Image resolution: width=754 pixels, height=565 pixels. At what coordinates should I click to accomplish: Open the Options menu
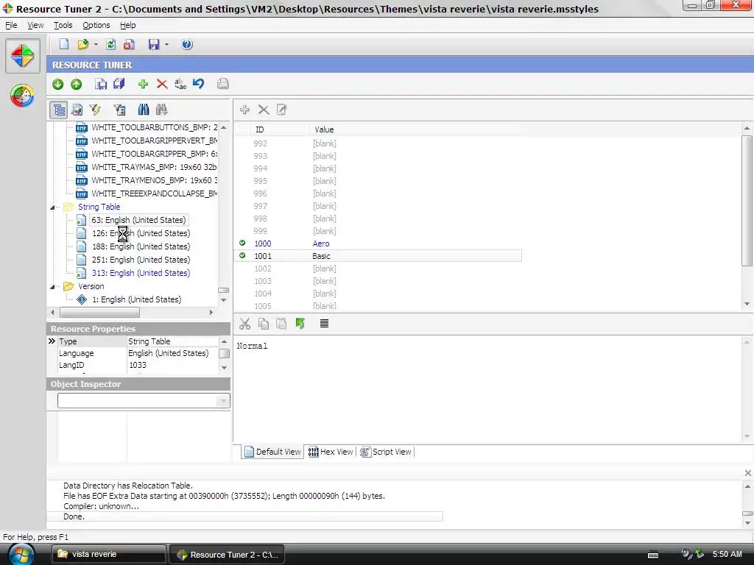coord(96,25)
